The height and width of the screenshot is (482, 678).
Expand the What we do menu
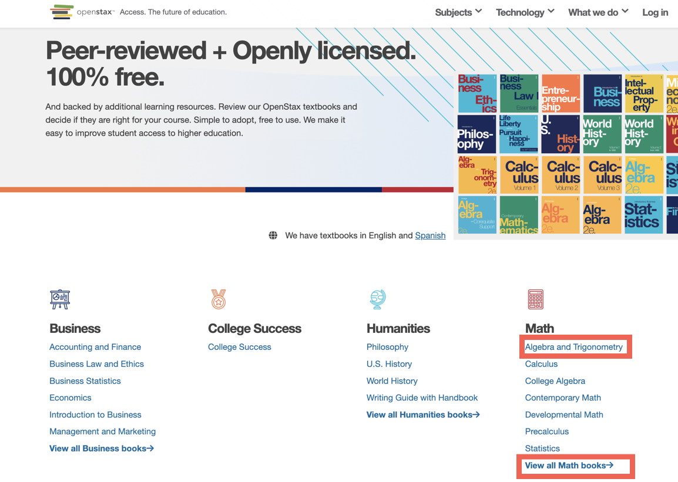pyautogui.click(x=598, y=12)
